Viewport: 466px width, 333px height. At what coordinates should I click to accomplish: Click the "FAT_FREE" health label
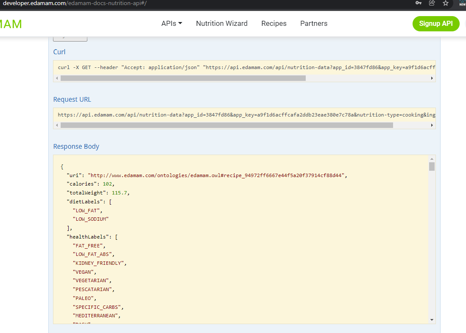tap(88, 246)
